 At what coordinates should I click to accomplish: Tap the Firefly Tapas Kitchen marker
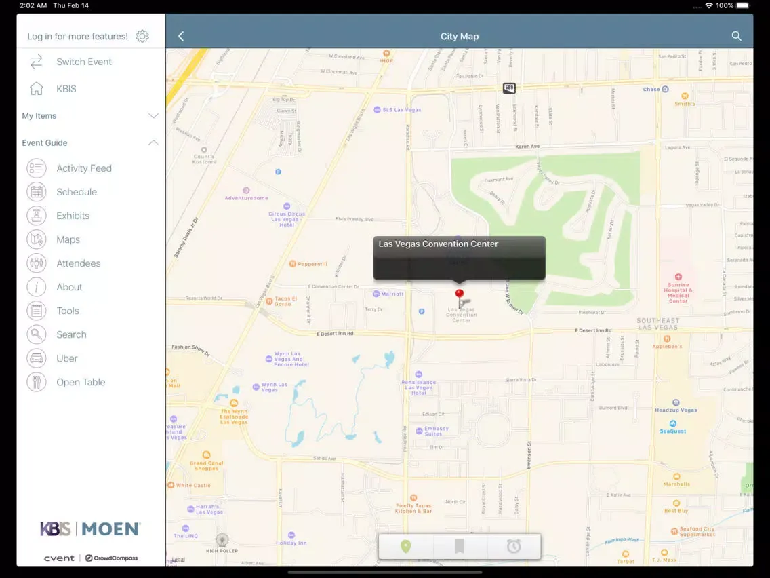pyautogui.click(x=413, y=498)
